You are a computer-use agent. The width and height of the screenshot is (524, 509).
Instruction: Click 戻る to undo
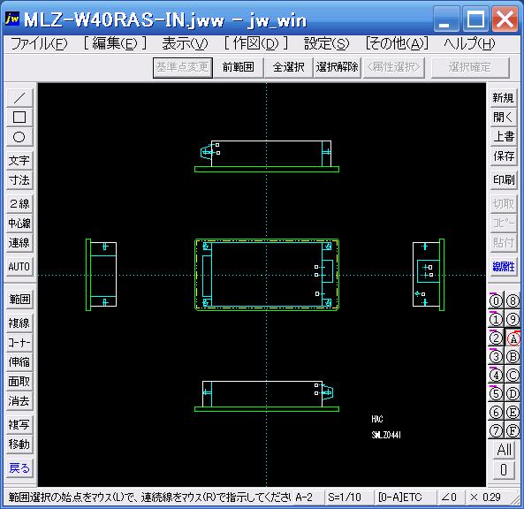coord(19,467)
